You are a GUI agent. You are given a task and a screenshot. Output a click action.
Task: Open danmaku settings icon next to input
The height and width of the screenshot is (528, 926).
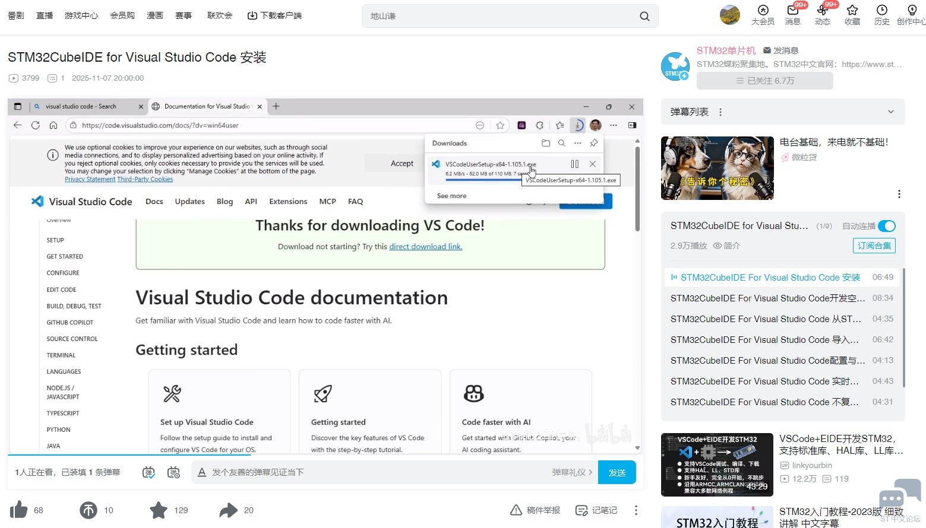(173, 472)
